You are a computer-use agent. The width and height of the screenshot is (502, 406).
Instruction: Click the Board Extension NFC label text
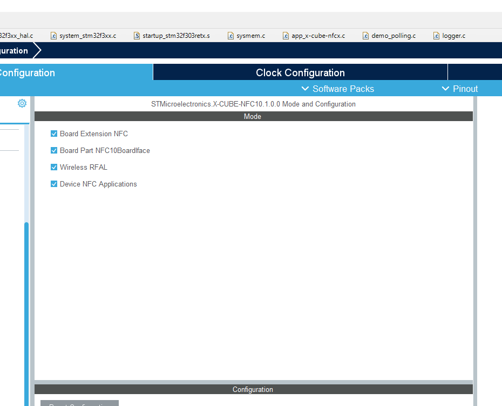94,134
